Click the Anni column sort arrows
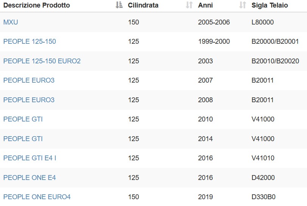 [x=243, y=5]
